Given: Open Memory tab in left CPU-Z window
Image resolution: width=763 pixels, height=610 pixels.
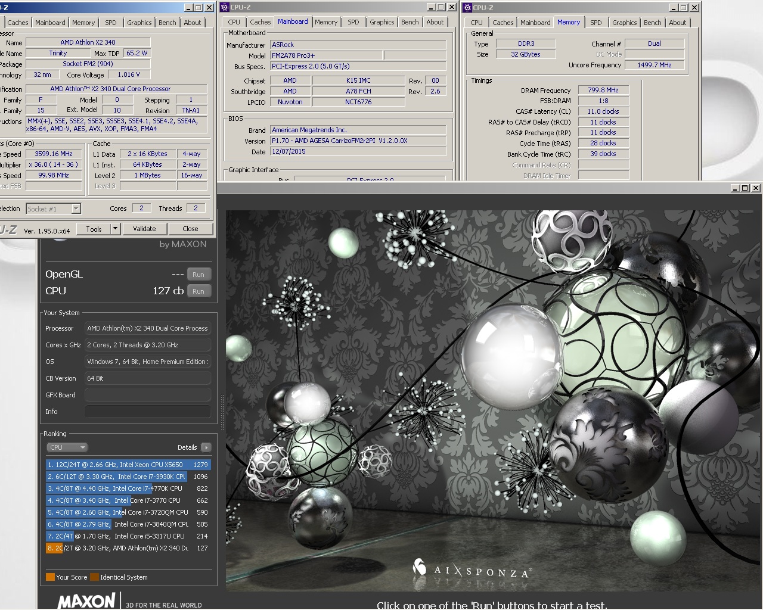Looking at the screenshot, I should tap(83, 23).
